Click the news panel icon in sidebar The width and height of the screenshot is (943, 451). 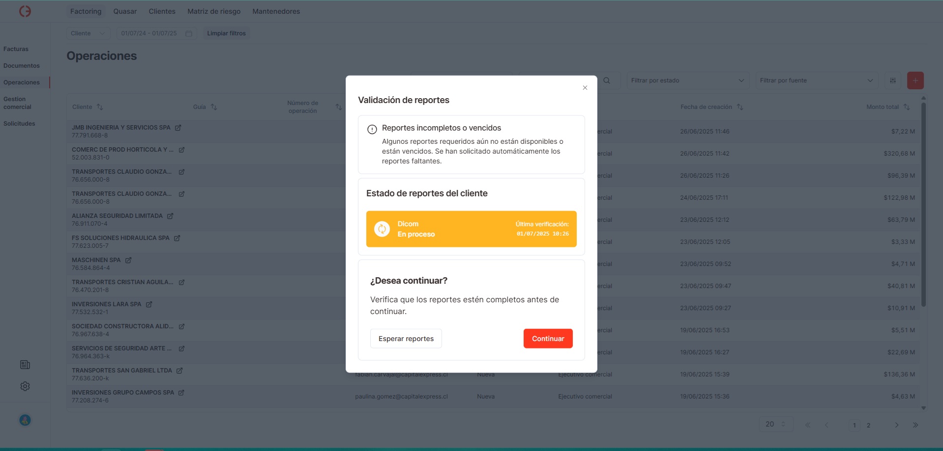coord(25,365)
